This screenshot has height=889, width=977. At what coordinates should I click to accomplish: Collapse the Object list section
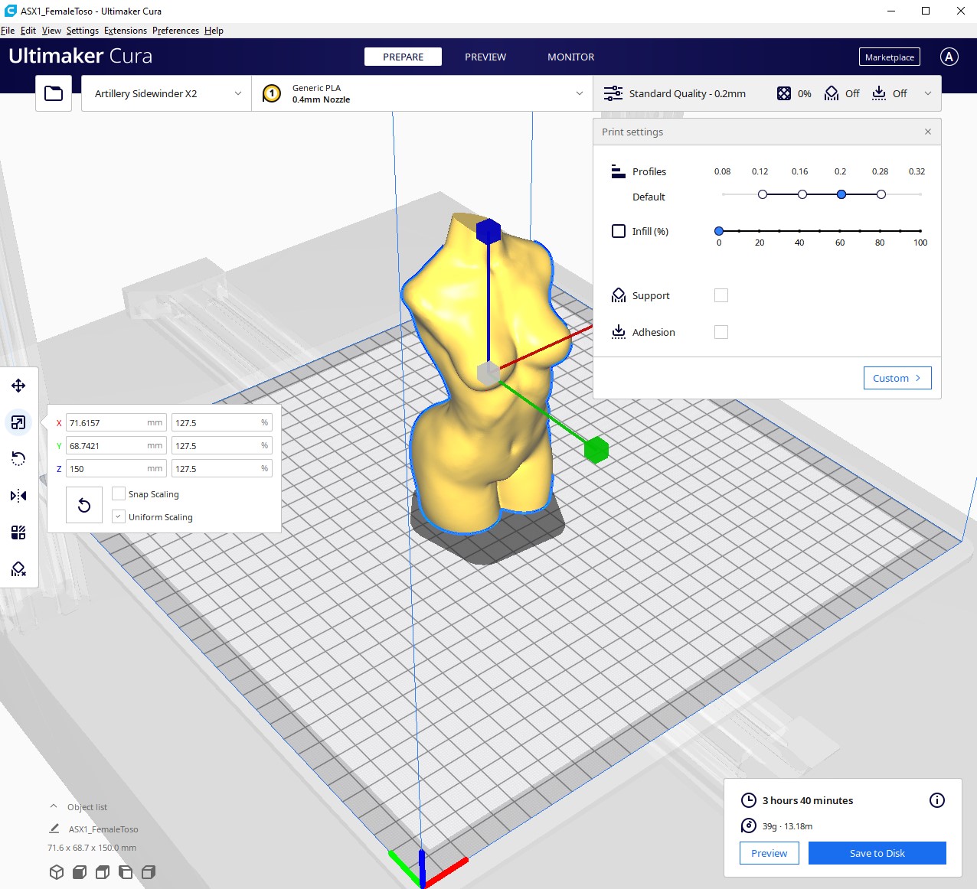click(x=54, y=806)
